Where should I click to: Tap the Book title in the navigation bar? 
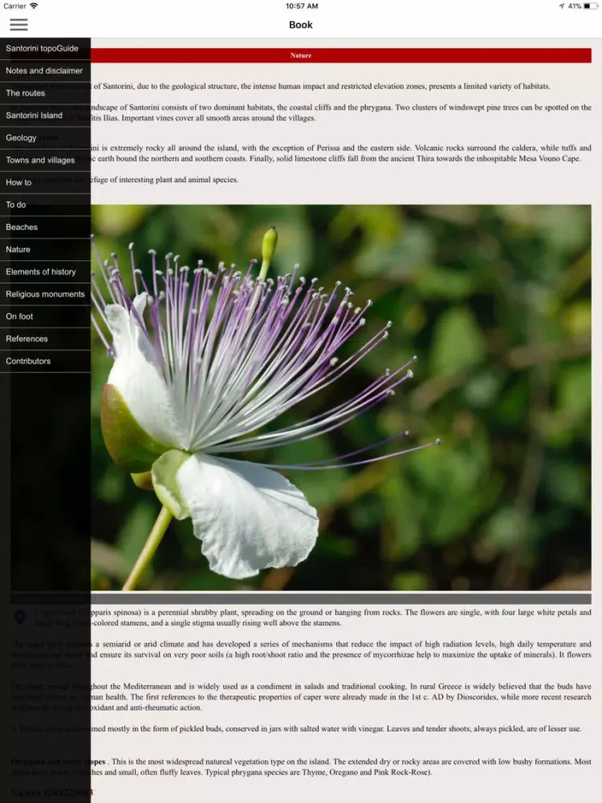tap(301, 25)
